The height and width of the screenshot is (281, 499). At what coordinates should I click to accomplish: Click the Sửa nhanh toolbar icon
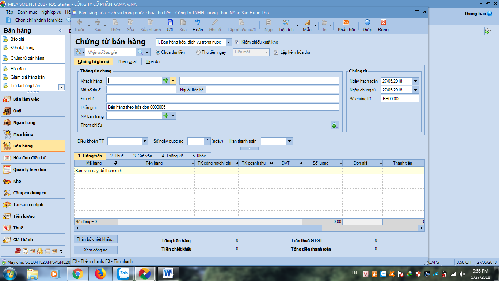[151, 23]
